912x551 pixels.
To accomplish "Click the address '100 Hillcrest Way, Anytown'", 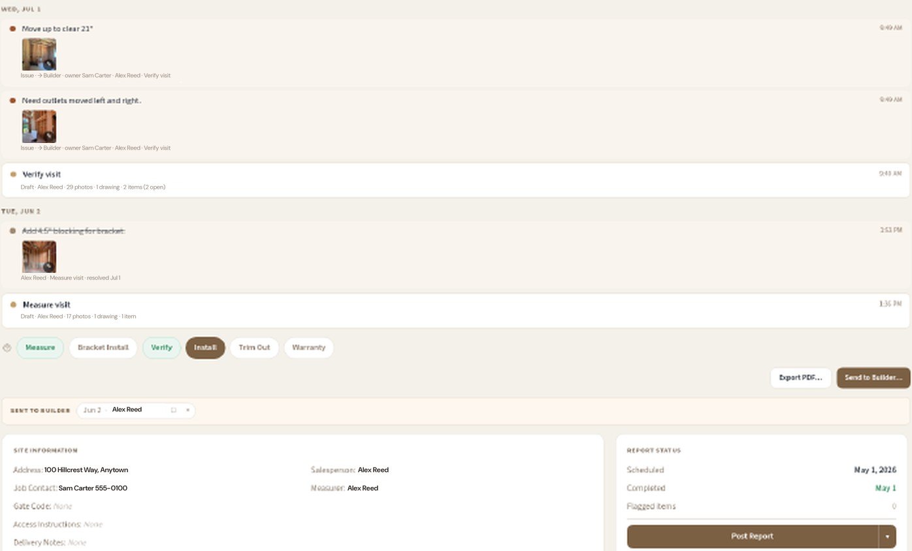I will pos(86,470).
